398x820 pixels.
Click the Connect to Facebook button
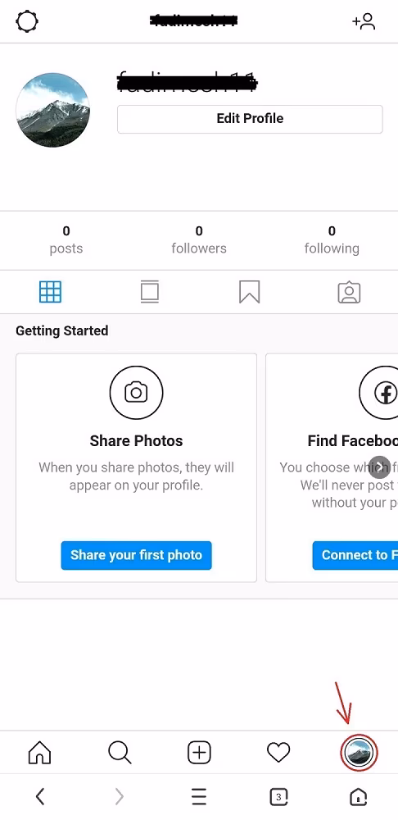click(x=355, y=555)
